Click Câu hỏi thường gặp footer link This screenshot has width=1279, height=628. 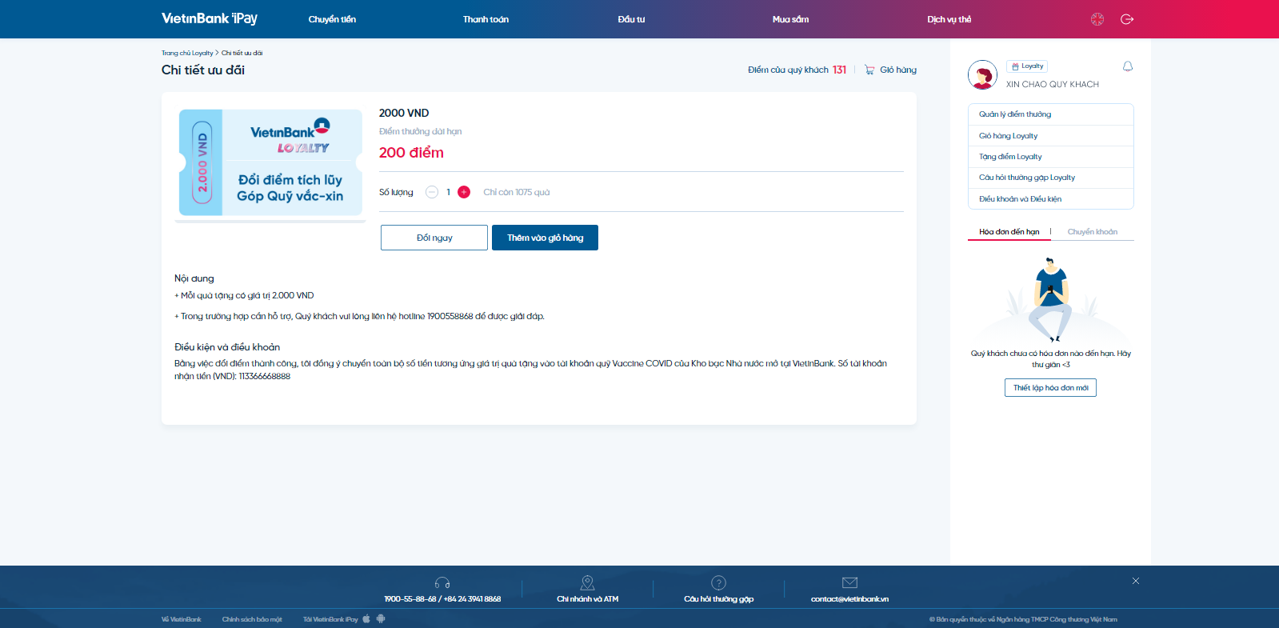[x=718, y=599]
